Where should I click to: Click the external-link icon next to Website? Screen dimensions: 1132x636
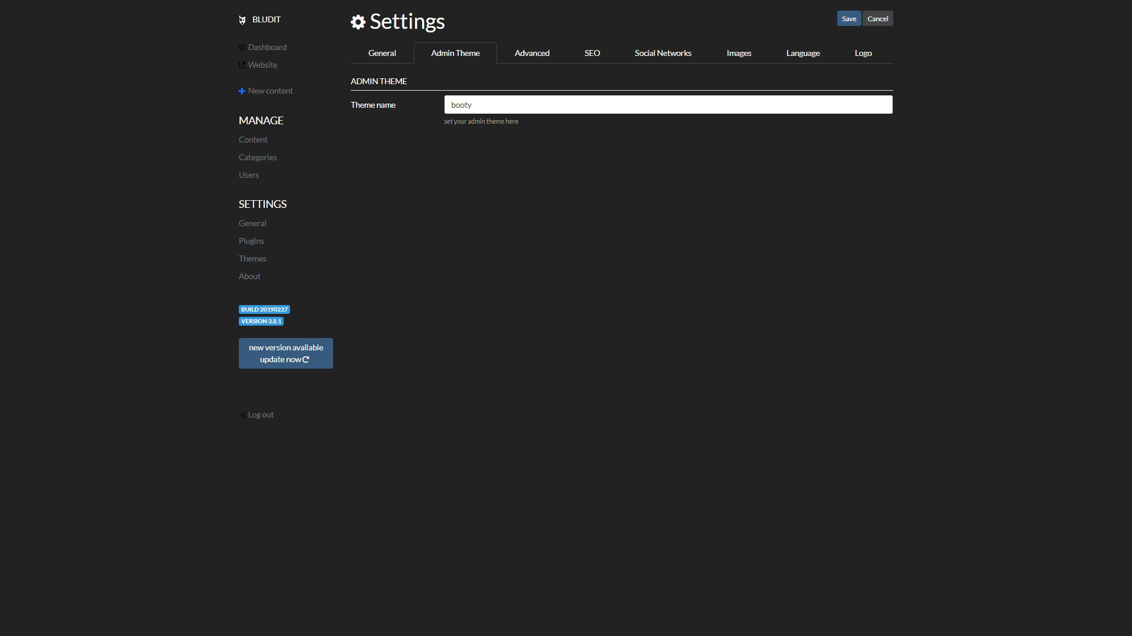[x=242, y=65]
